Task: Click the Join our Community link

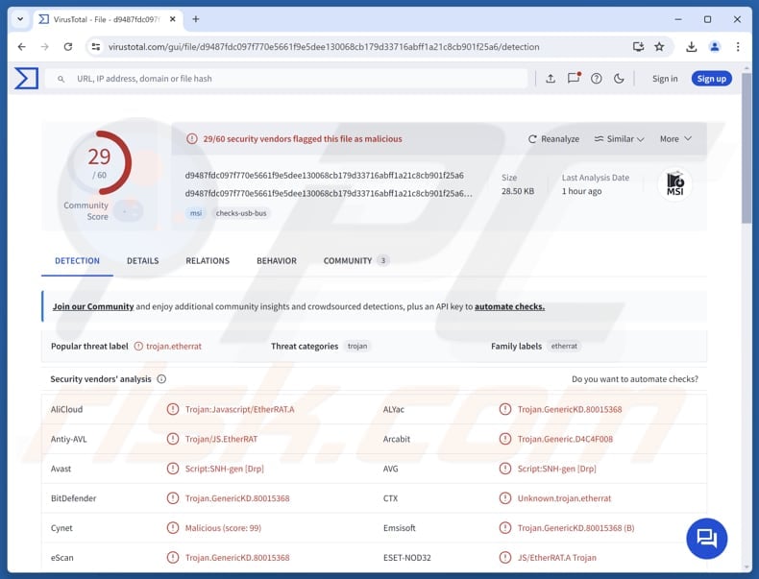Action: [x=93, y=306]
